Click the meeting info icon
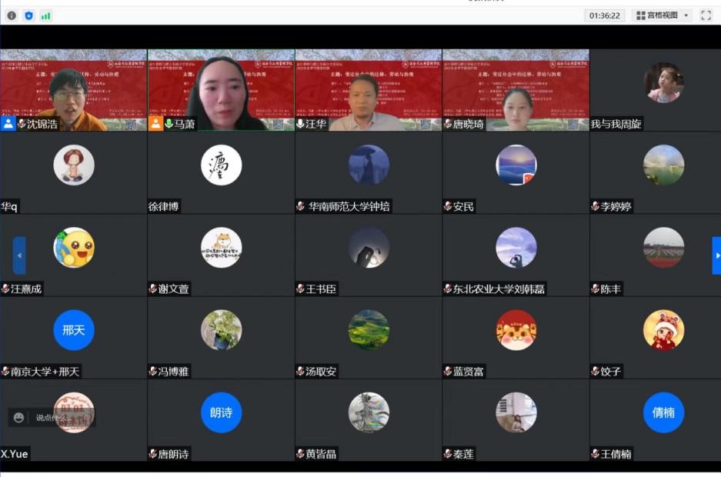Screen dimensions: 721x477 pyautogui.click(x=12, y=15)
